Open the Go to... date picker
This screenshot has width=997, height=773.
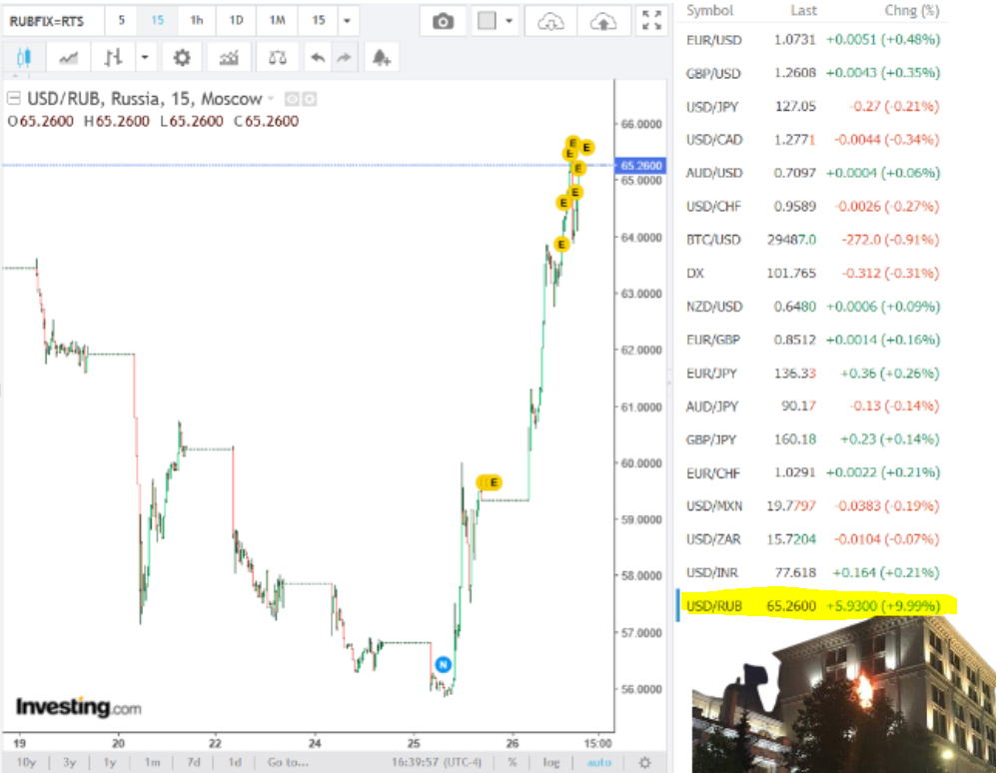coord(288,762)
